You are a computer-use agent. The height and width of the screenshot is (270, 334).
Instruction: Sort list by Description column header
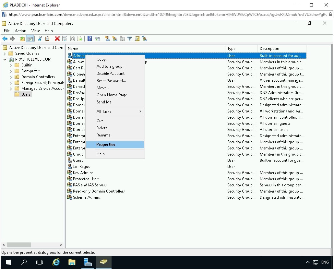click(x=282, y=49)
